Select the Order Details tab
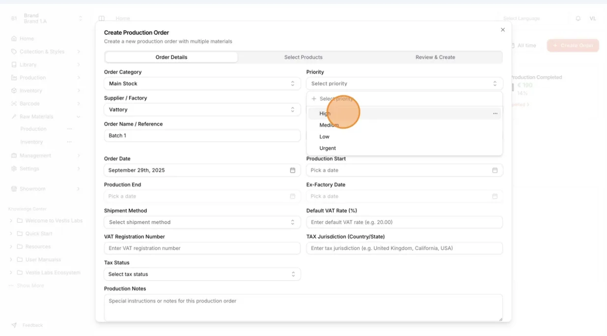 click(x=171, y=57)
